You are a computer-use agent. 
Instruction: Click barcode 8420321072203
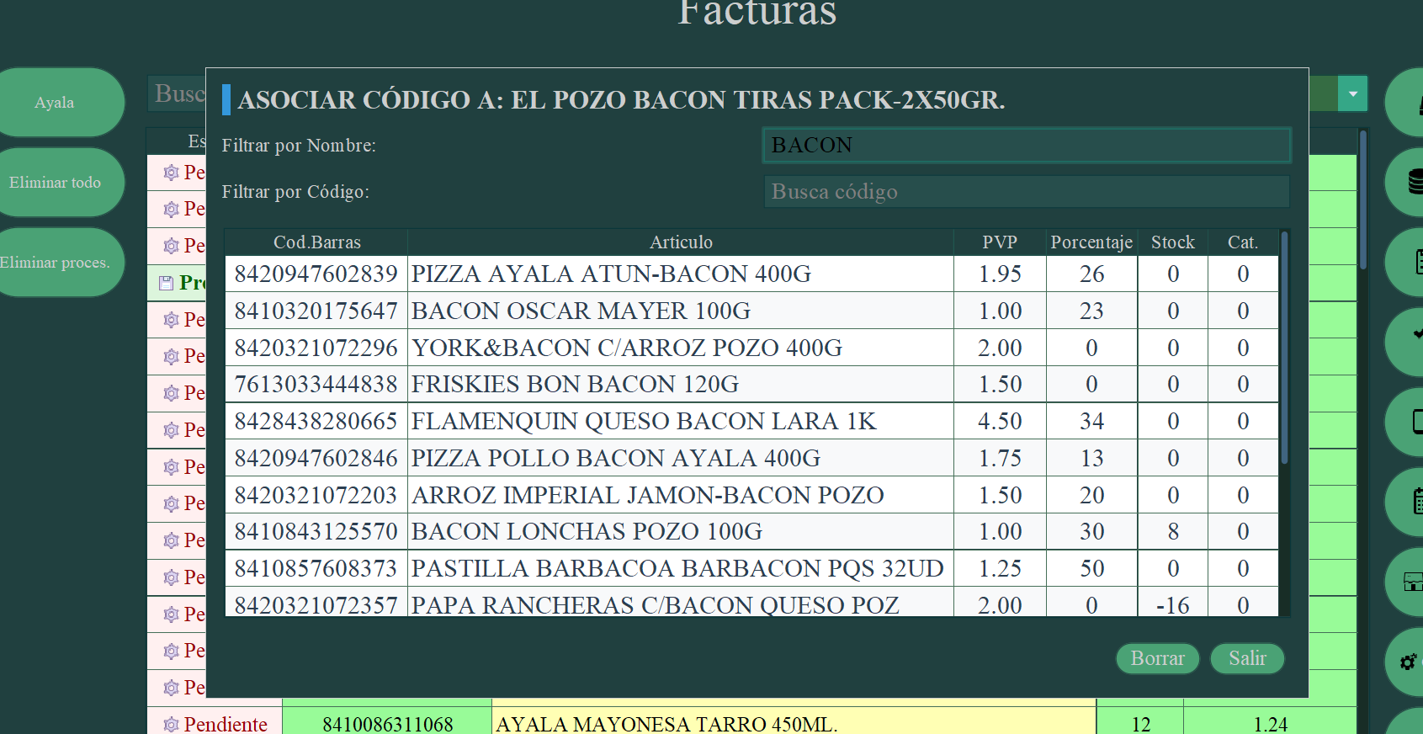(316, 496)
